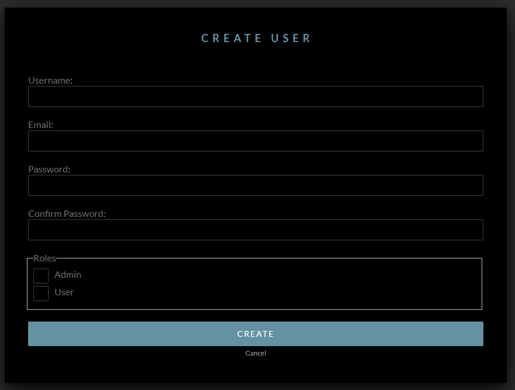Toggle User by clicking its text label
515x390 pixels.
[x=64, y=292]
